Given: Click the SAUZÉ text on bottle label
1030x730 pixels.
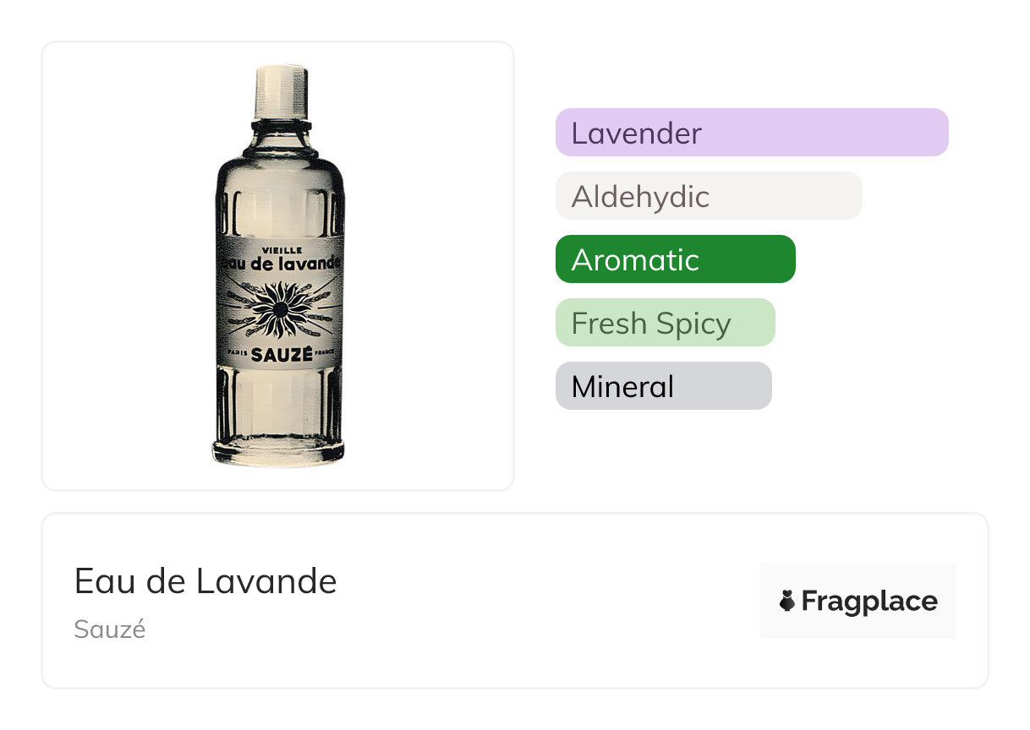Looking at the screenshot, I should pyautogui.click(x=279, y=357).
